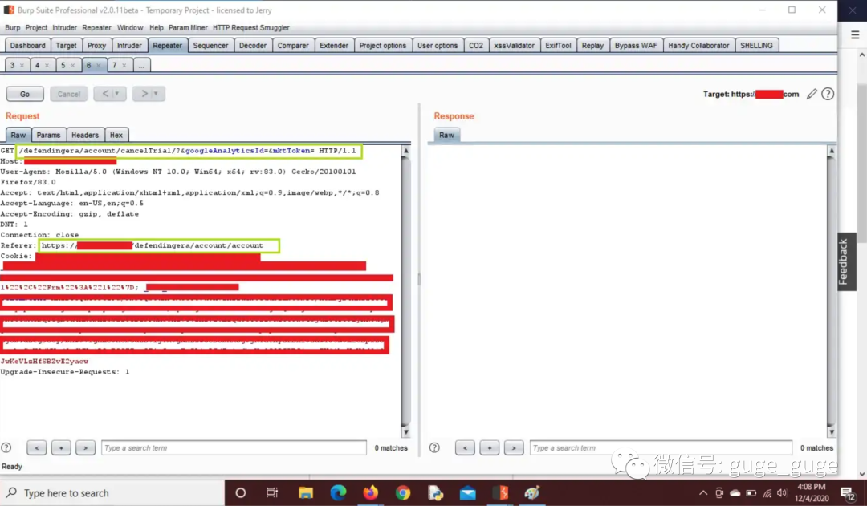Viewport: 867px width, 506px height.
Task: Click response search next match button
Action: [x=514, y=447]
